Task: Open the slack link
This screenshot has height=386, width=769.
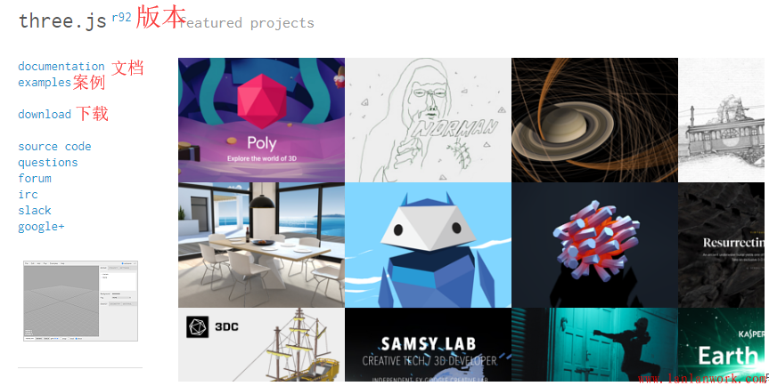Action: pos(35,211)
